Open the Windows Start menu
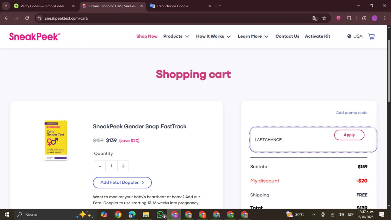The height and width of the screenshot is (220, 391). pyautogui.click(x=7, y=215)
